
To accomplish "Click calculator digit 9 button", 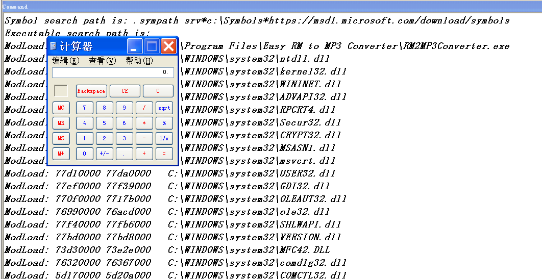I will coord(125,108).
